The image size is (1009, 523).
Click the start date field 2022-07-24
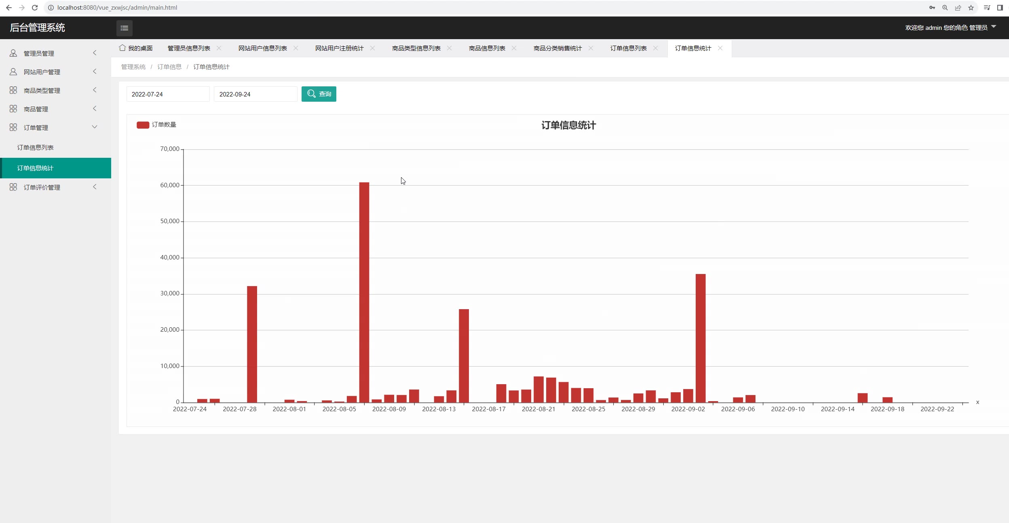tap(168, 94)
